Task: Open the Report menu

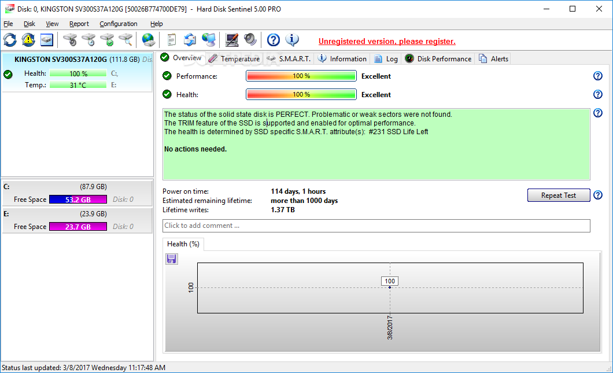Action: [79, 24]
